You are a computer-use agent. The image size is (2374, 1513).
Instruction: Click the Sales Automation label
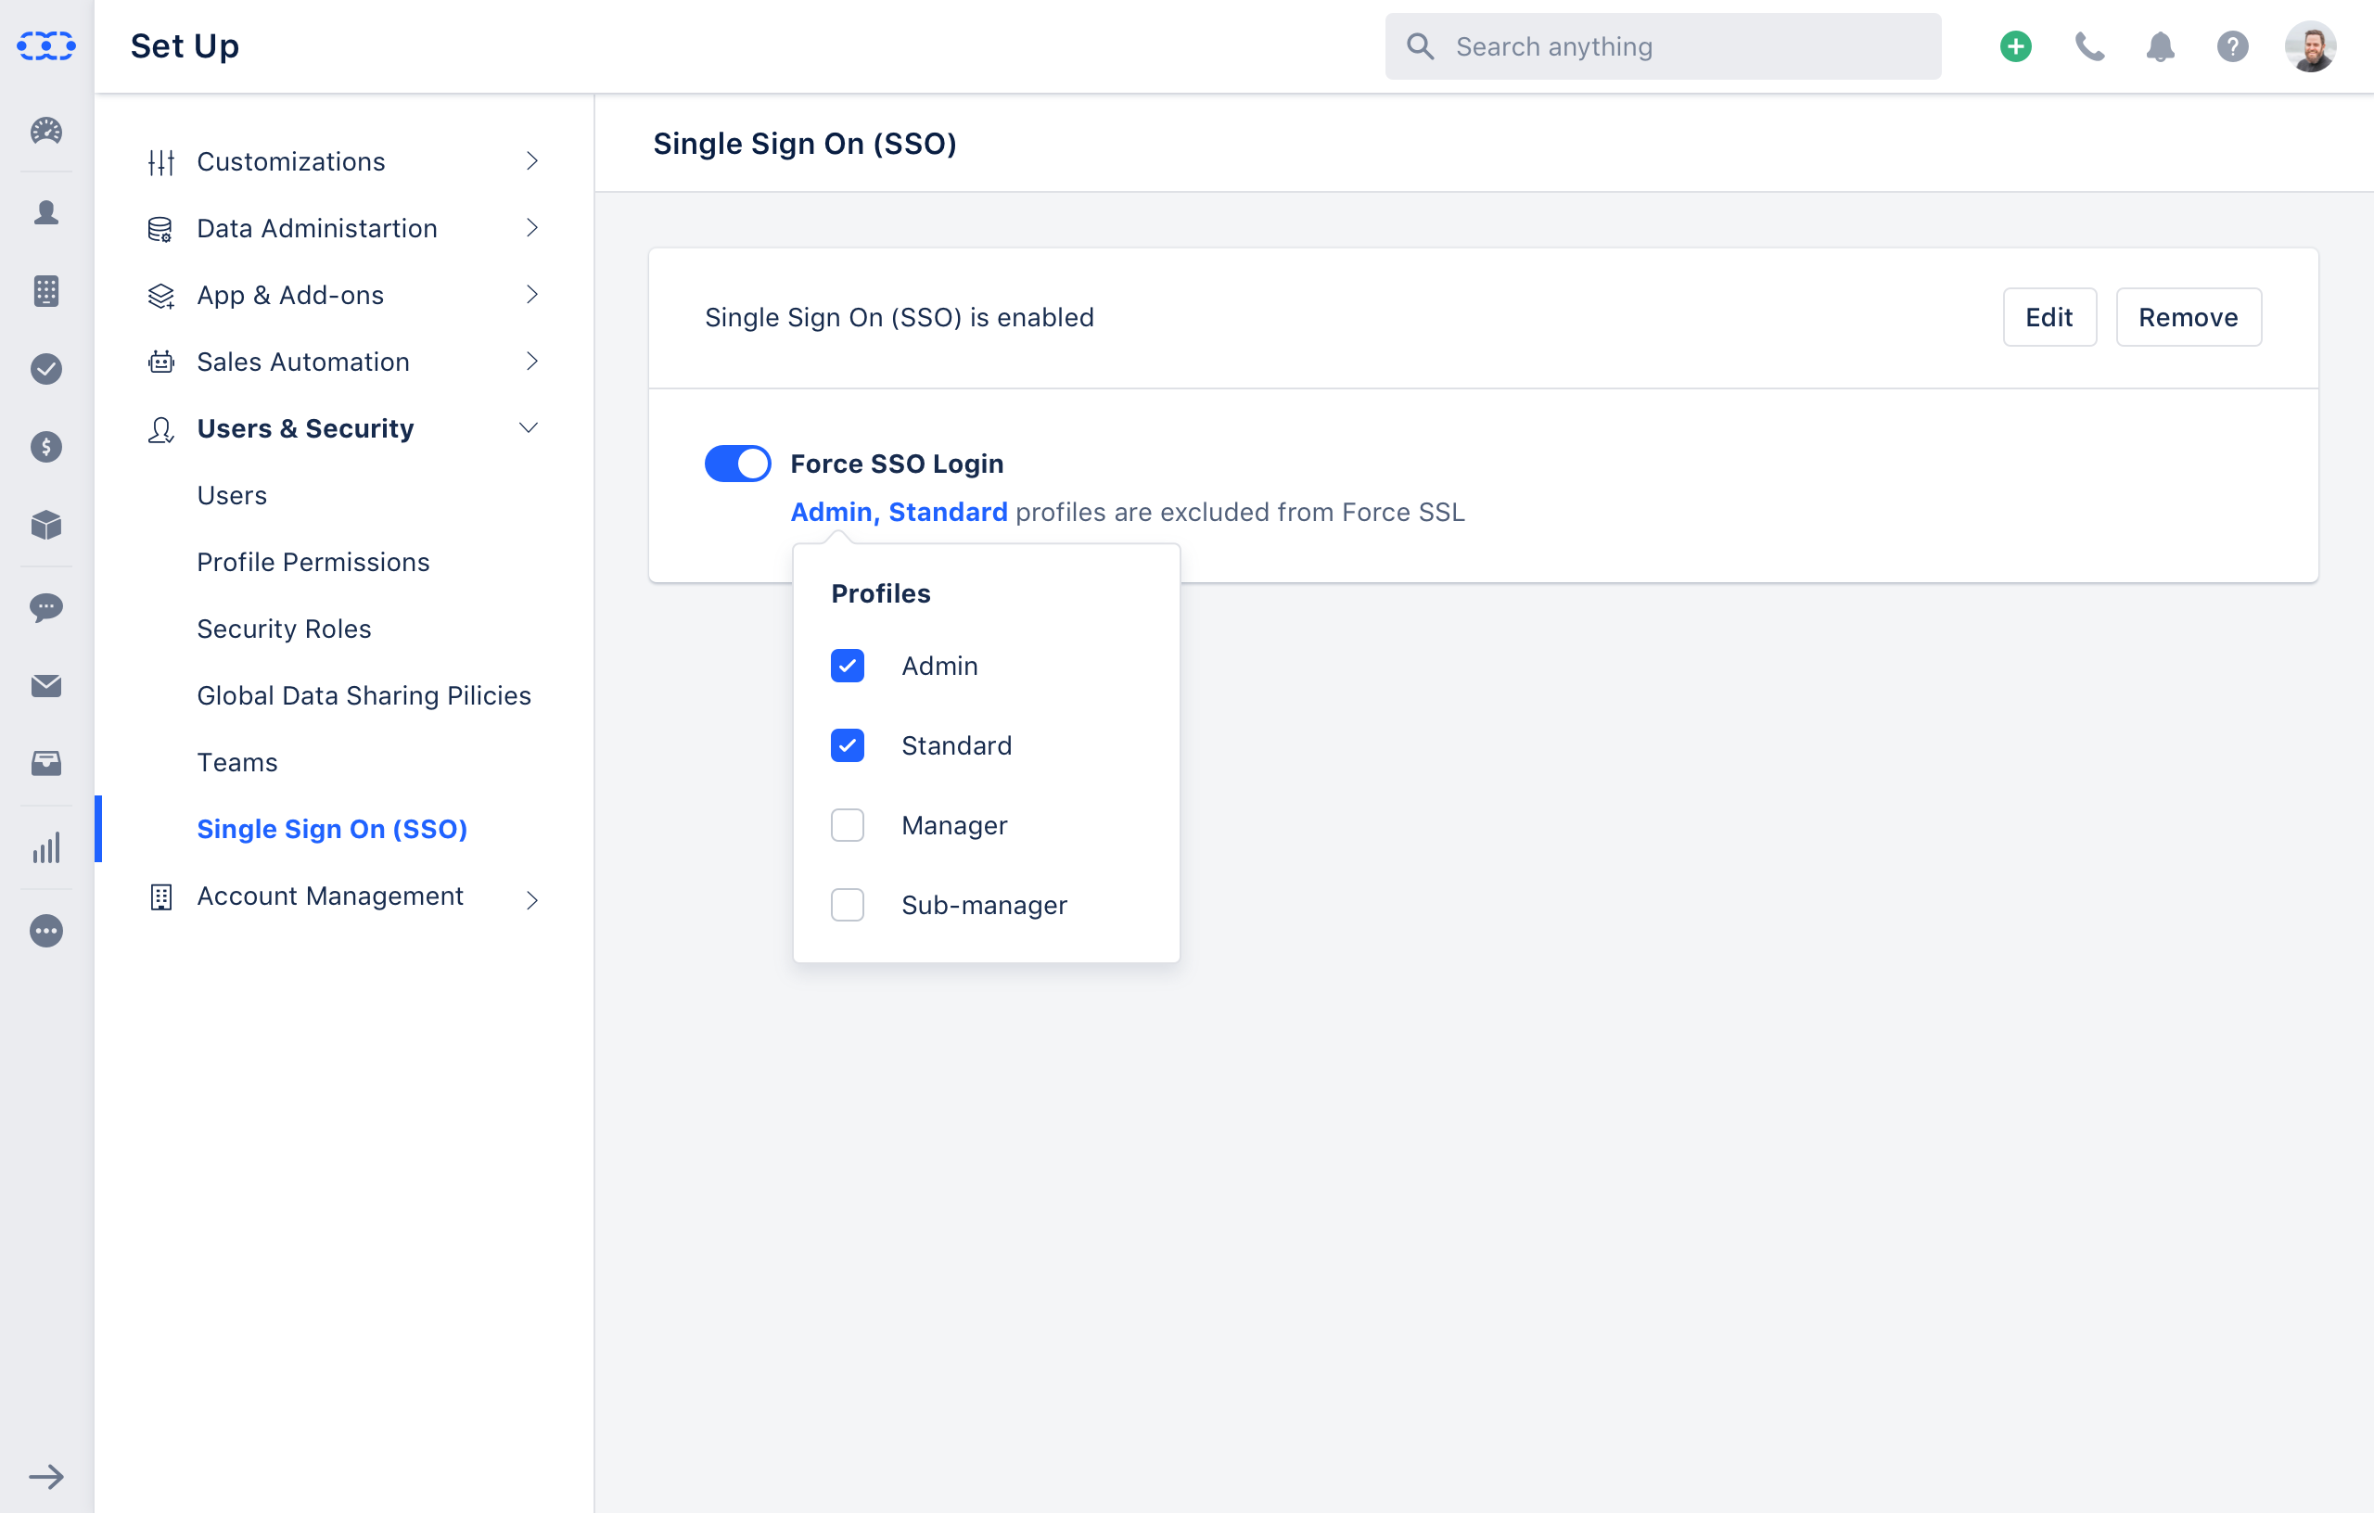(x=302, y=362)
